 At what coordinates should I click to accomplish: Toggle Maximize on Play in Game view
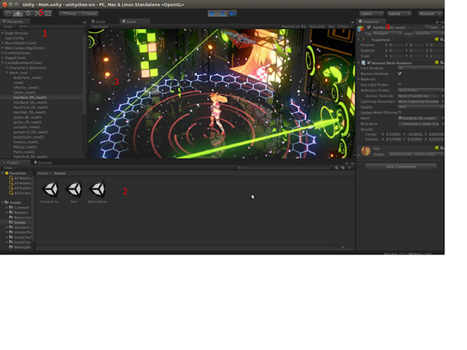click(x=294, y=26)
